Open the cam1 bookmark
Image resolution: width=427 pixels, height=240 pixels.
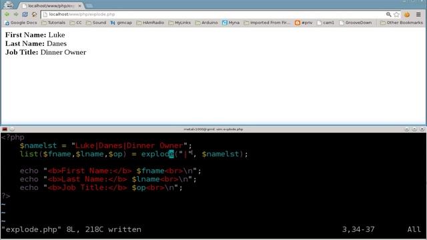pyautogui.click(x=326, y=23)
